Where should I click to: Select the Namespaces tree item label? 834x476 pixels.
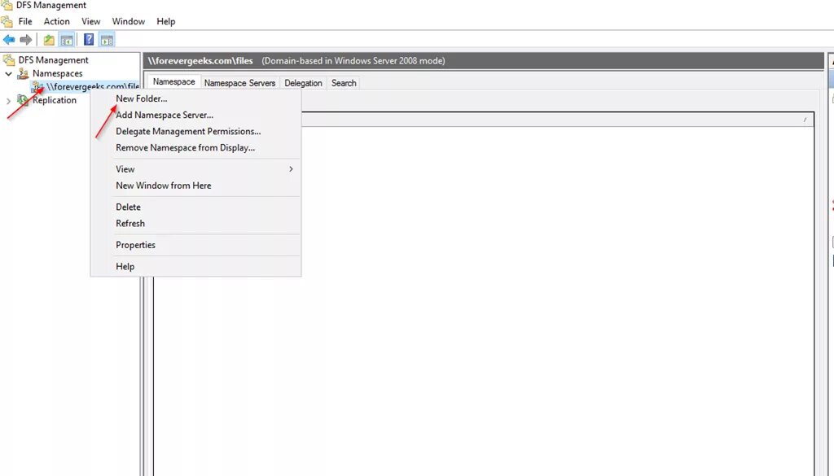click(x=58, y=73)
